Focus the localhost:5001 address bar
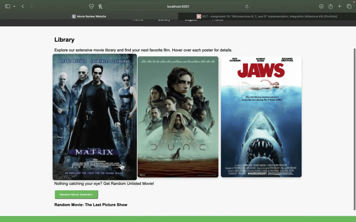Image resolution: width=356 pixels, height=222 pixels. coord(178,6)
